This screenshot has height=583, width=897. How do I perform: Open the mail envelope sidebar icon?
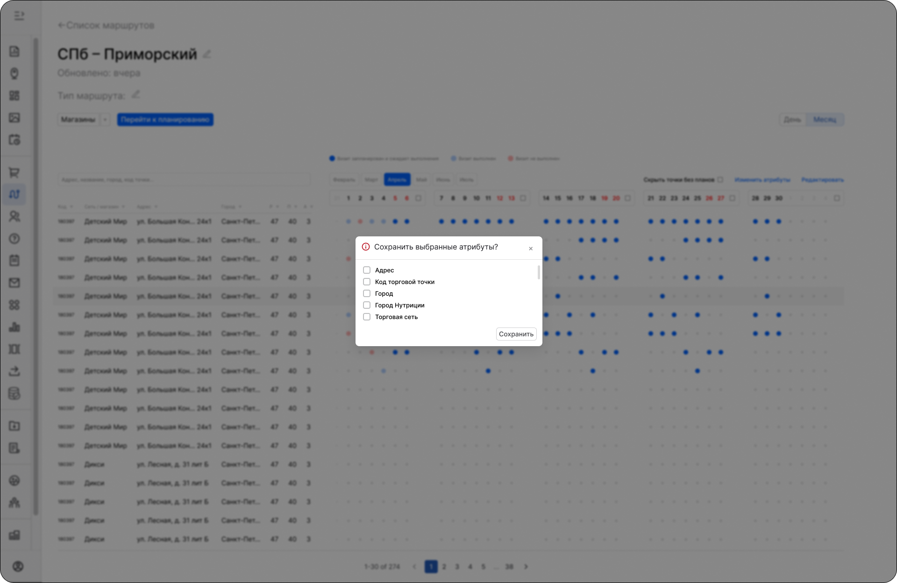click(x=14, y=283)
